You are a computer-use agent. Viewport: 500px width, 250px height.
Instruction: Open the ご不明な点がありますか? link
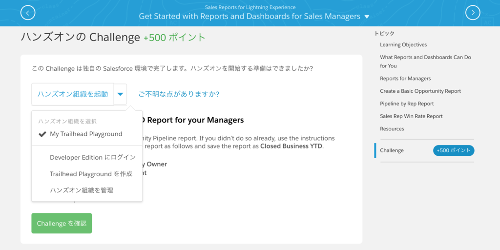[179, 94]
